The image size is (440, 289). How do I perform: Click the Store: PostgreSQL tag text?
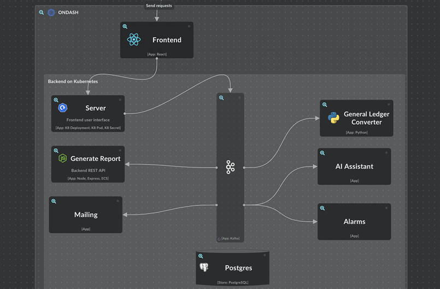[233, 282]
